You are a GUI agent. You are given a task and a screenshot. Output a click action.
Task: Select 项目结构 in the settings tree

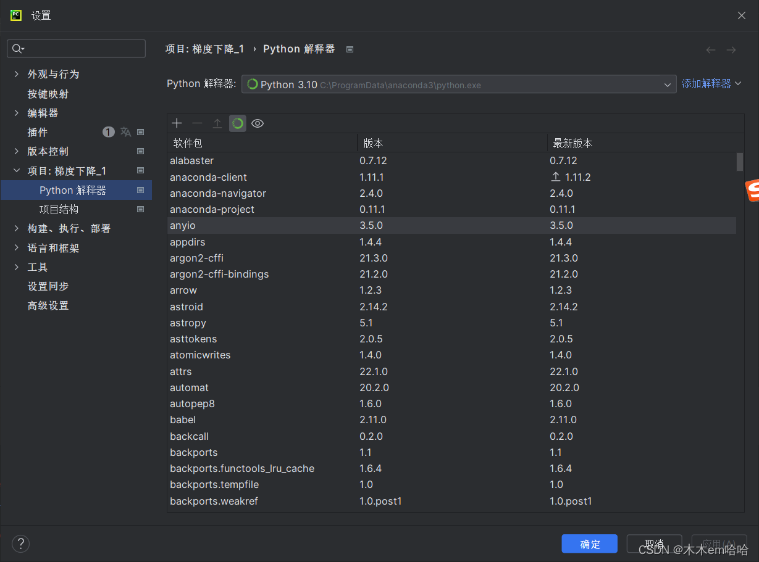tap(59, 209)
